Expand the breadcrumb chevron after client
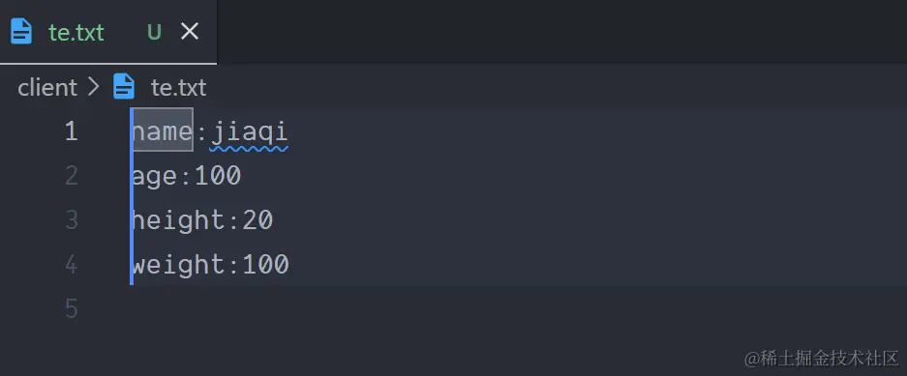This screenshot has width=907, height=376. (x=93, y=87)
